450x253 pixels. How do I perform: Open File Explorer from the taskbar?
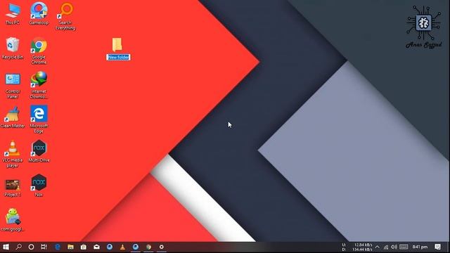[x=70, y=247]
